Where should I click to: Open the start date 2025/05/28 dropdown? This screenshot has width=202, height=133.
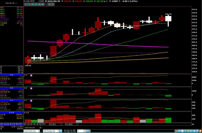(x=39, y=131)
